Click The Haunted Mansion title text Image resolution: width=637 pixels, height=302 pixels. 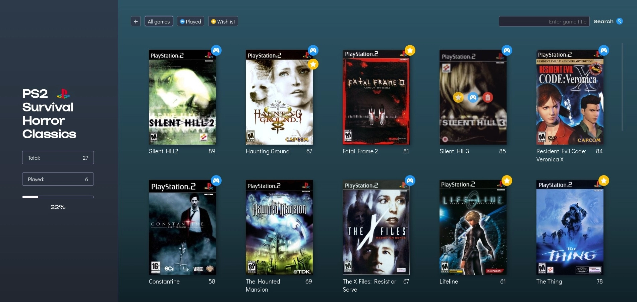(x=263, y=286)
